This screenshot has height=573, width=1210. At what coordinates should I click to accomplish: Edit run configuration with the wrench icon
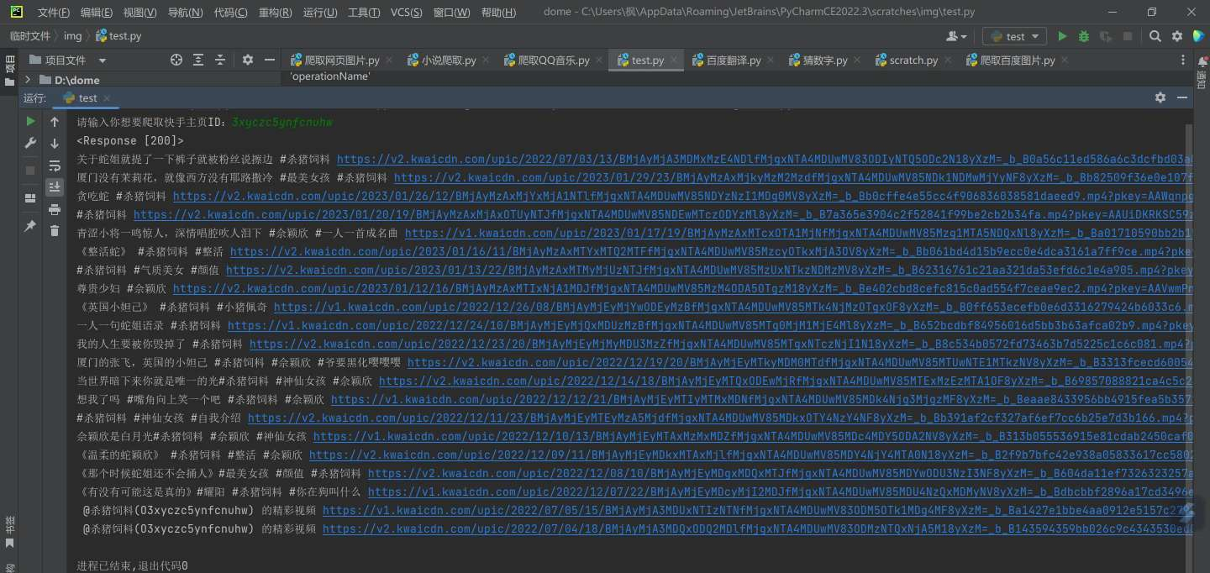pos(30,143)
